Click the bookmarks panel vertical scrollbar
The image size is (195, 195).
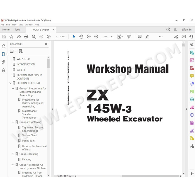point(48,64)
